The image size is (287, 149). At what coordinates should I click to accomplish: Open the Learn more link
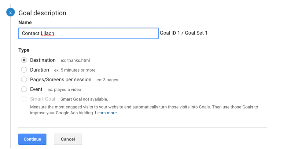(106, 113)
